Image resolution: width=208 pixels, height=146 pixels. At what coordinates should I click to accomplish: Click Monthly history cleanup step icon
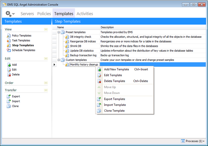(67, 64)
